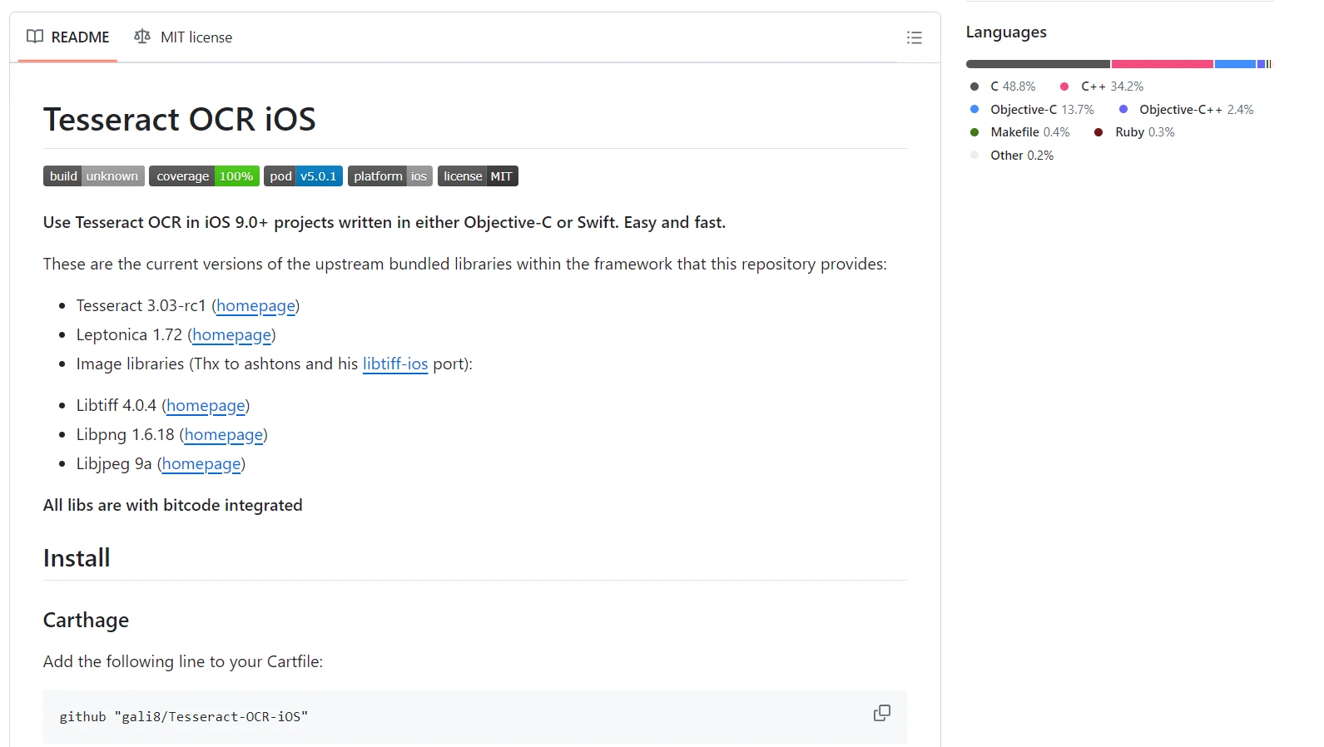Open the pod v5.0.1 badge
This screenshot has width=1324, height=747.
pos(303,176)
